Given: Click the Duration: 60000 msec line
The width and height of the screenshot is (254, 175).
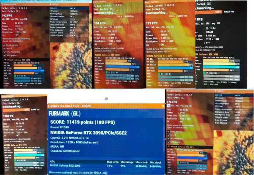Looking at the screenshot, I should [65, 151].
